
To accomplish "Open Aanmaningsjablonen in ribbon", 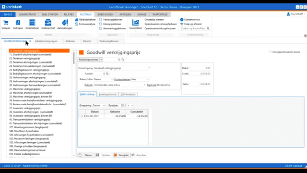I will coord(113,28).
